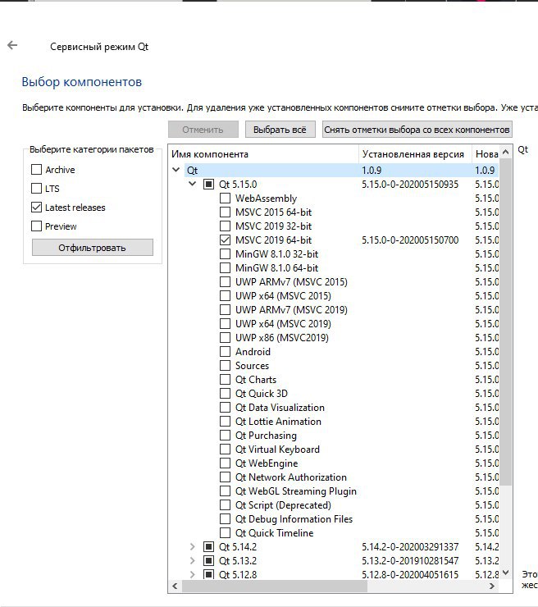This screenshot has width=538, height=607.
Task: Check UWP x64 (MSVC 2019) checkbox
Action: [x=225, y=324]
